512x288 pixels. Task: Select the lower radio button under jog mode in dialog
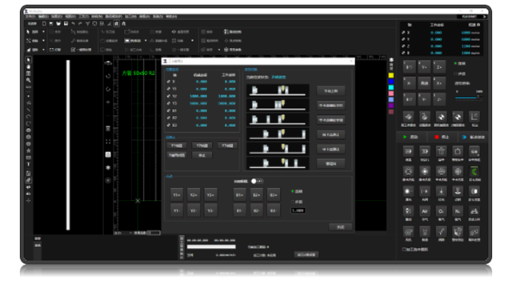coord(293,202)
